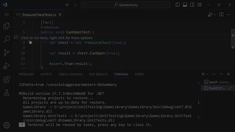The height and width of the screenshot is (132, 235).
Task: Close the TreasureChestTests.cs tab
Action: point(60,15)
